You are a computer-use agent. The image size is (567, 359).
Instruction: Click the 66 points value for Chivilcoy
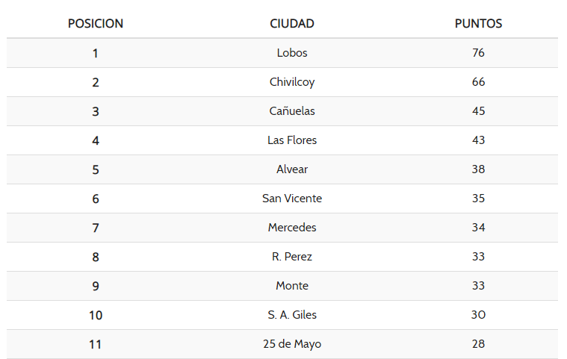click(478, 82)
